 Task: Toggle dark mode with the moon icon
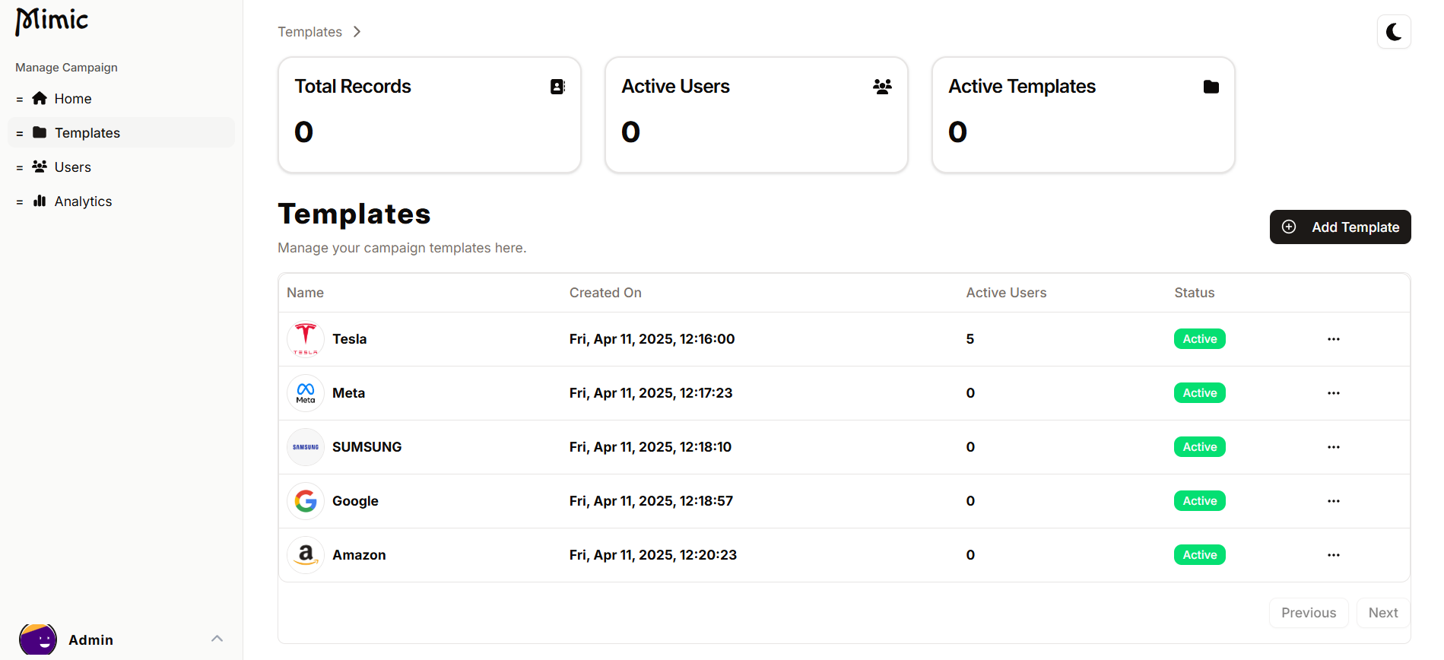click(1394, 32)
